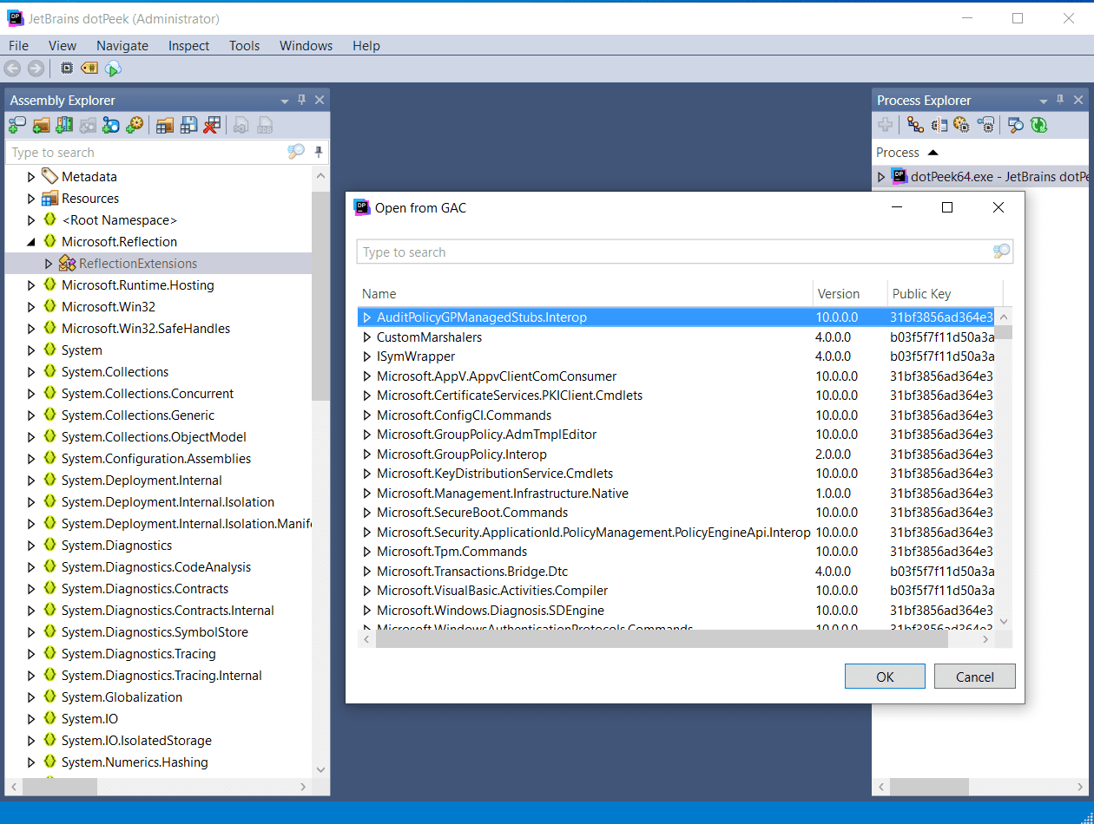Click the greyed Visual Studio export project icon

click(x=242, y=126)
